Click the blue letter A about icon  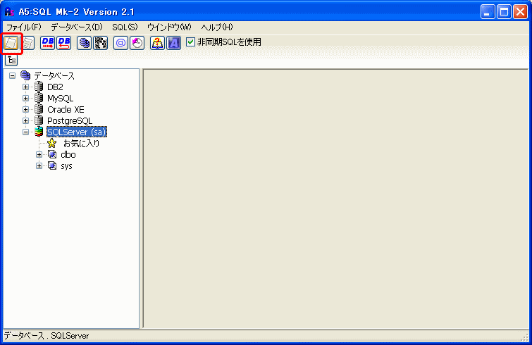click(x=174, y=43)
